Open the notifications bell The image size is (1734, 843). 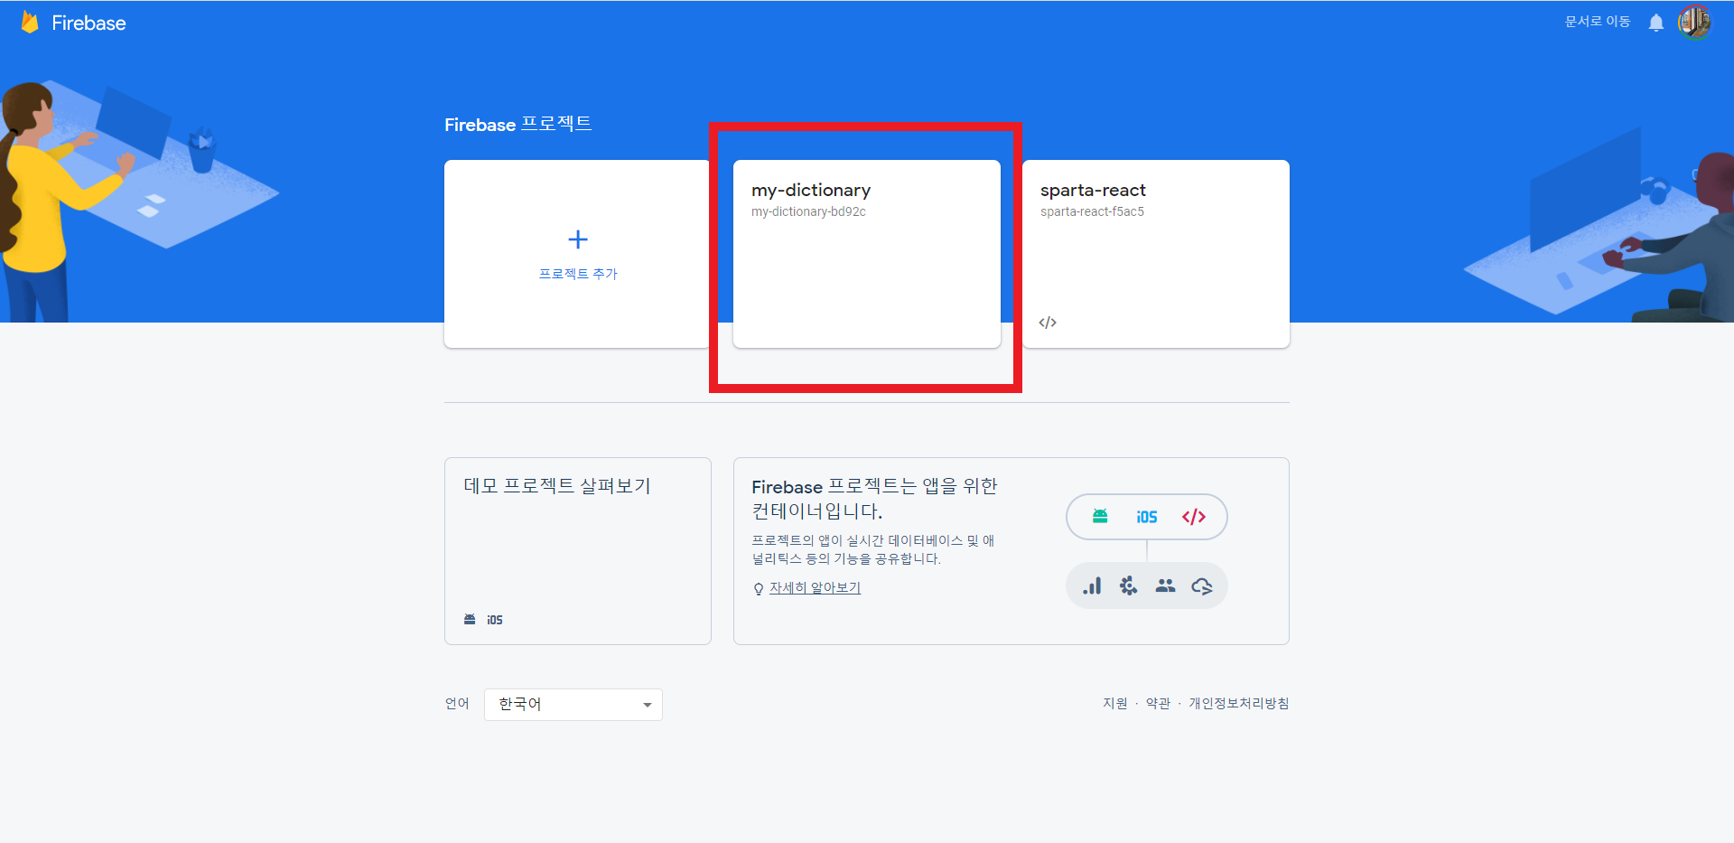[x=1655, y=23]
